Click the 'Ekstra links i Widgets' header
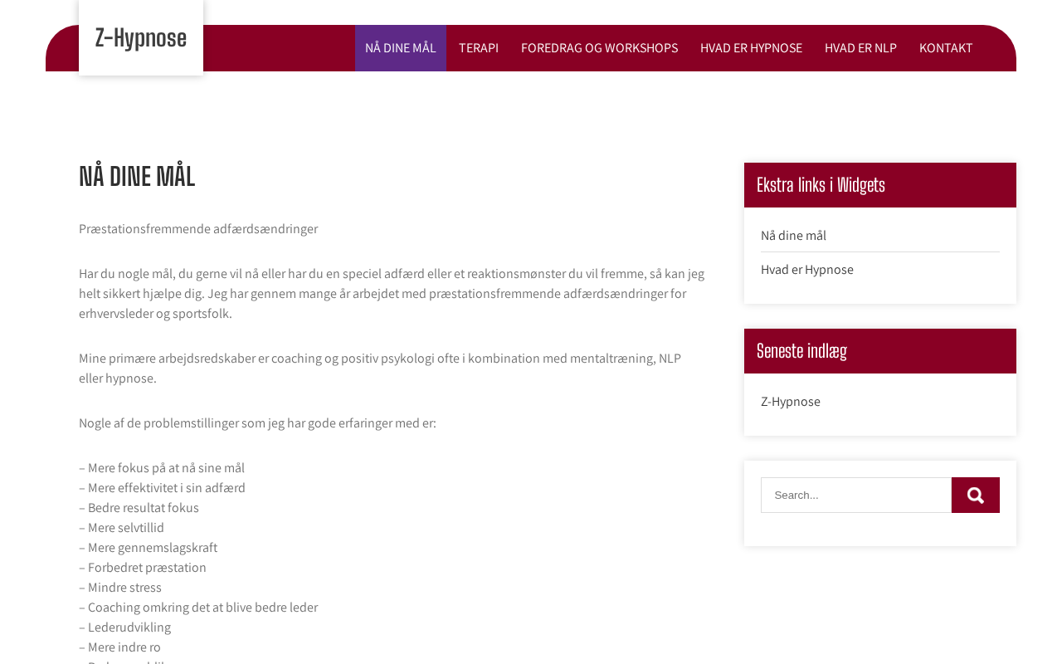This screenshot has height=664, width=1062. click(821, 185)
